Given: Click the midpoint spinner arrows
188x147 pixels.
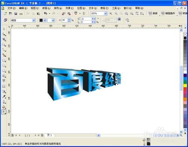Looking at the screenshot, I should click(69, 20).
